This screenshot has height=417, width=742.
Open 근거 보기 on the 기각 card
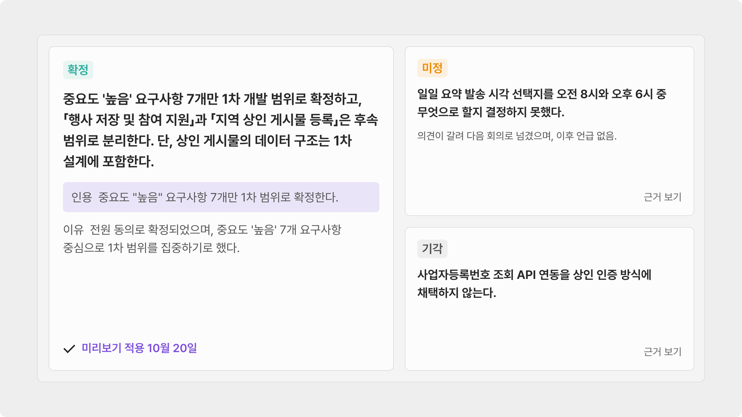click(x=662, y=352)
